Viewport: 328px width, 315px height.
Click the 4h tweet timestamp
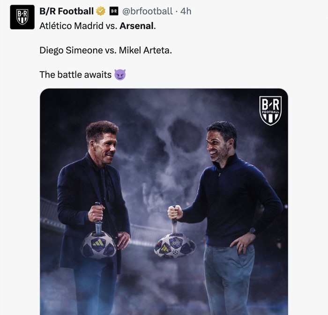pos(186,11)
